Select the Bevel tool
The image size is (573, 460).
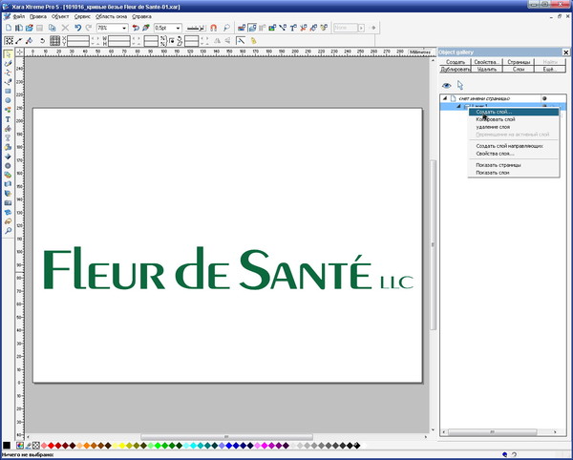[x=8, y=157]
